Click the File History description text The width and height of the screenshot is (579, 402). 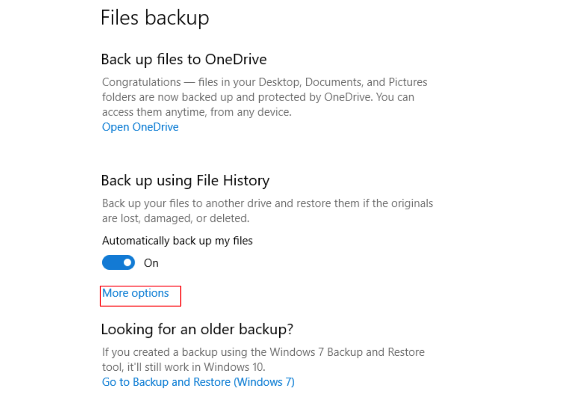tap(267, 210)
